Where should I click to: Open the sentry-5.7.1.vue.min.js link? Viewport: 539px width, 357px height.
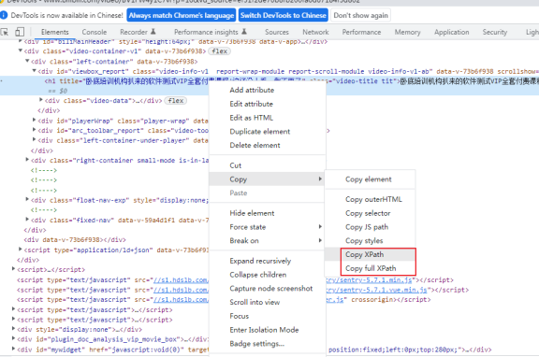point(376,290)
